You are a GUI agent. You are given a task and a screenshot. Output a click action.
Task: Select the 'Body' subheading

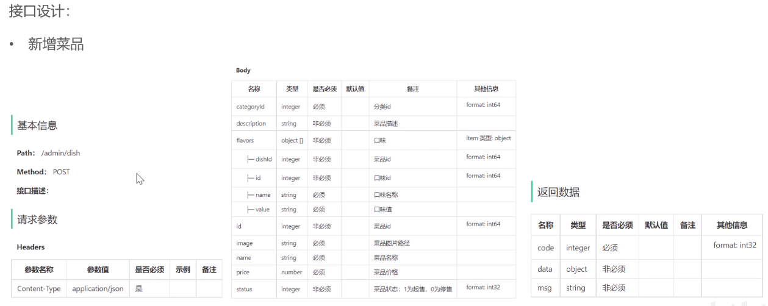[x=243, y=70]
